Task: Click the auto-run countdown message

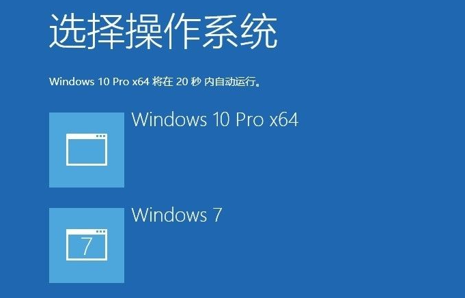Action: [x=155, y=81]
